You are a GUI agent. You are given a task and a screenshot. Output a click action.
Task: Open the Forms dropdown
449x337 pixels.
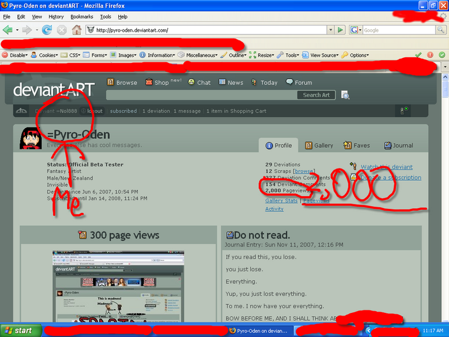(x=95, y=55)
